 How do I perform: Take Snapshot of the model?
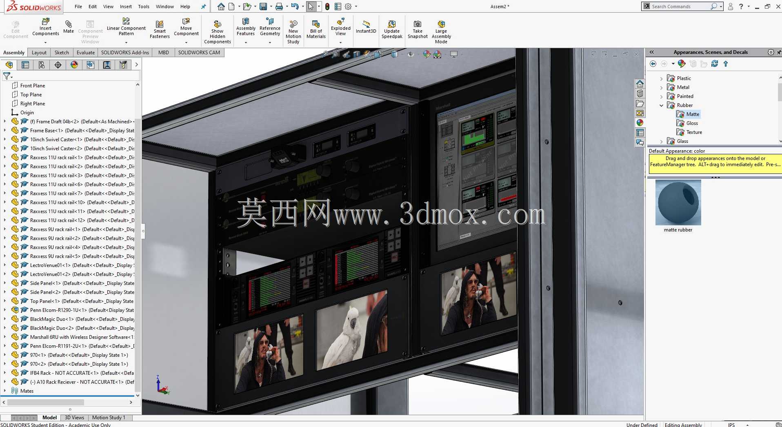tap(418, 29)
